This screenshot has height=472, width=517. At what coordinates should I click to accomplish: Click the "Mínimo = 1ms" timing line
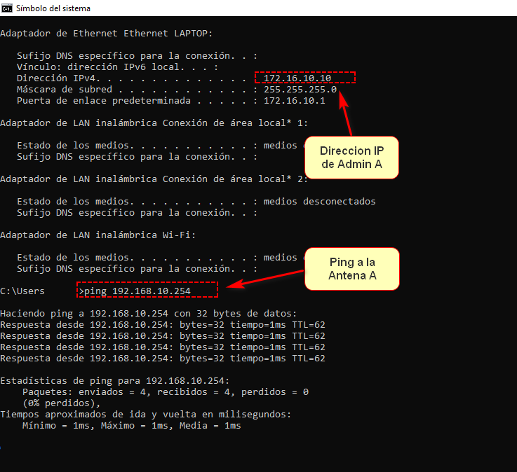(x=131, y=425)
